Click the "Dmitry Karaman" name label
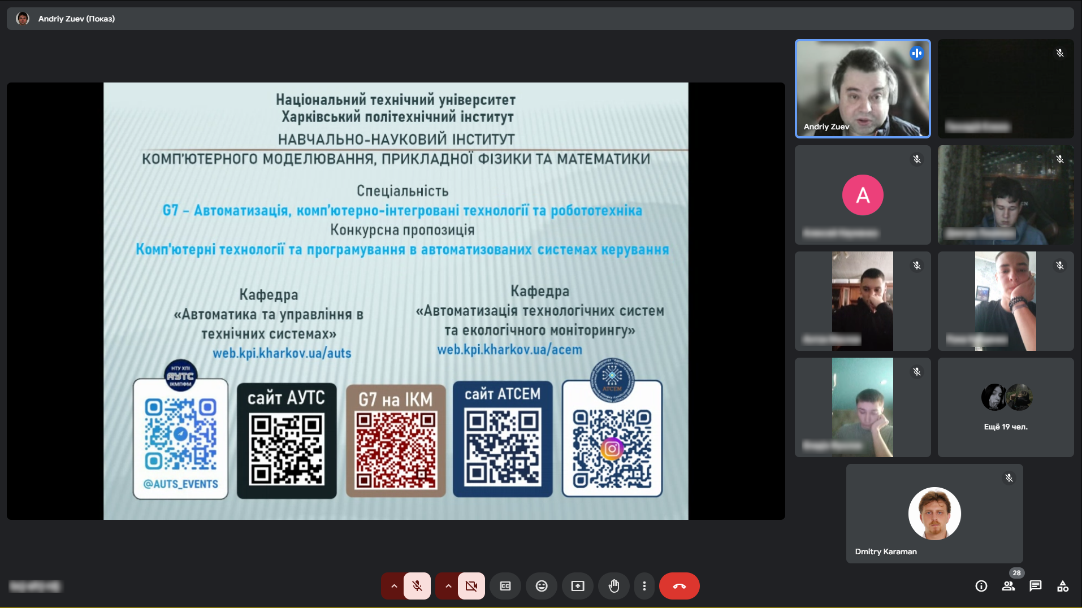1082x608 pixels. click(886, 551)
